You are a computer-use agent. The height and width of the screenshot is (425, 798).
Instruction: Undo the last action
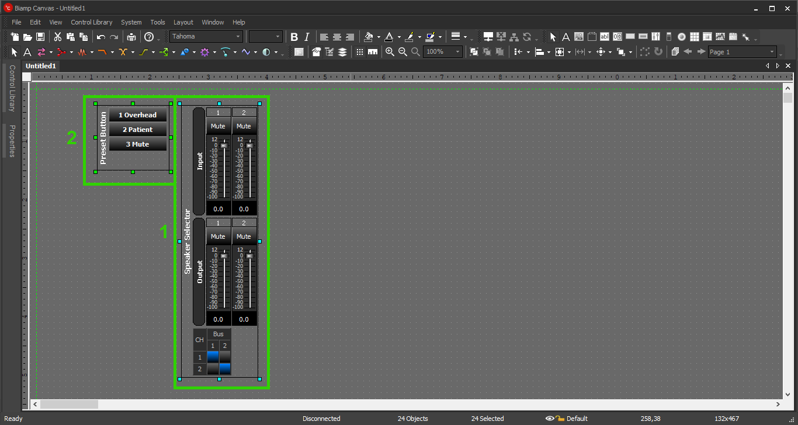tap(101, 37)
